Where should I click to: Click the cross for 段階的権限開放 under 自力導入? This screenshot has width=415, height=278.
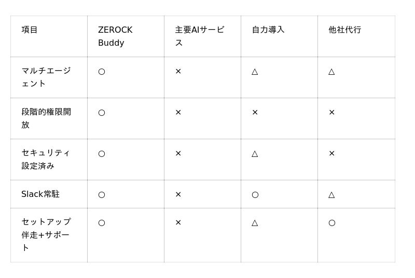point(255,112)
